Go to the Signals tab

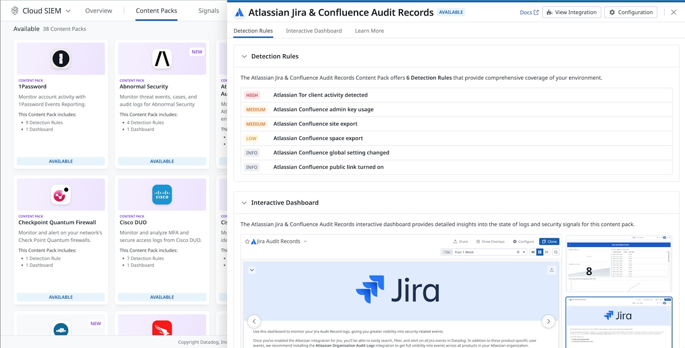point(209,11)
